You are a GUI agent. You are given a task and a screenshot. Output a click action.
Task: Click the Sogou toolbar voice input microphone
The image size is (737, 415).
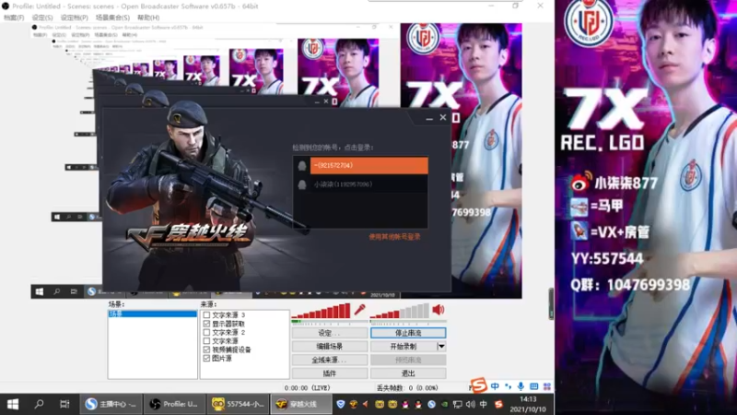[521, 386]
